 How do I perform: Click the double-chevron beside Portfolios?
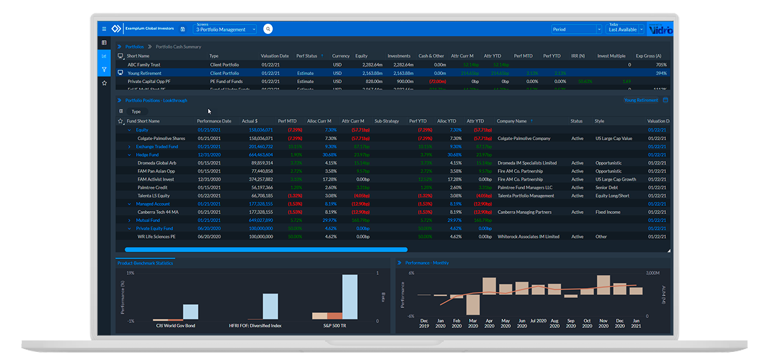tap(119, 46)
